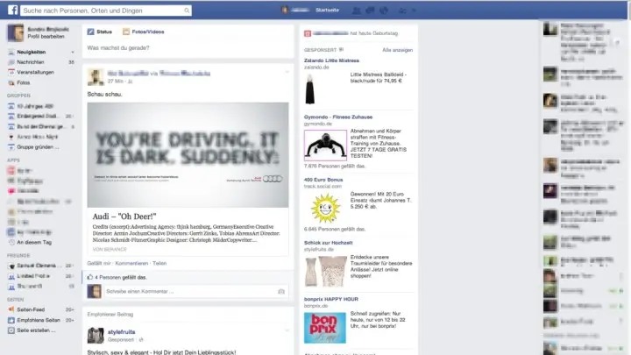Viewport: 631px width, 355px height.
Task: Click the Seiten-Feed flag icon
Action: point(11,309)
